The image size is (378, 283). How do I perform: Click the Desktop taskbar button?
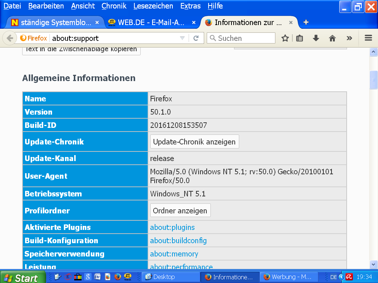point(171,277)
